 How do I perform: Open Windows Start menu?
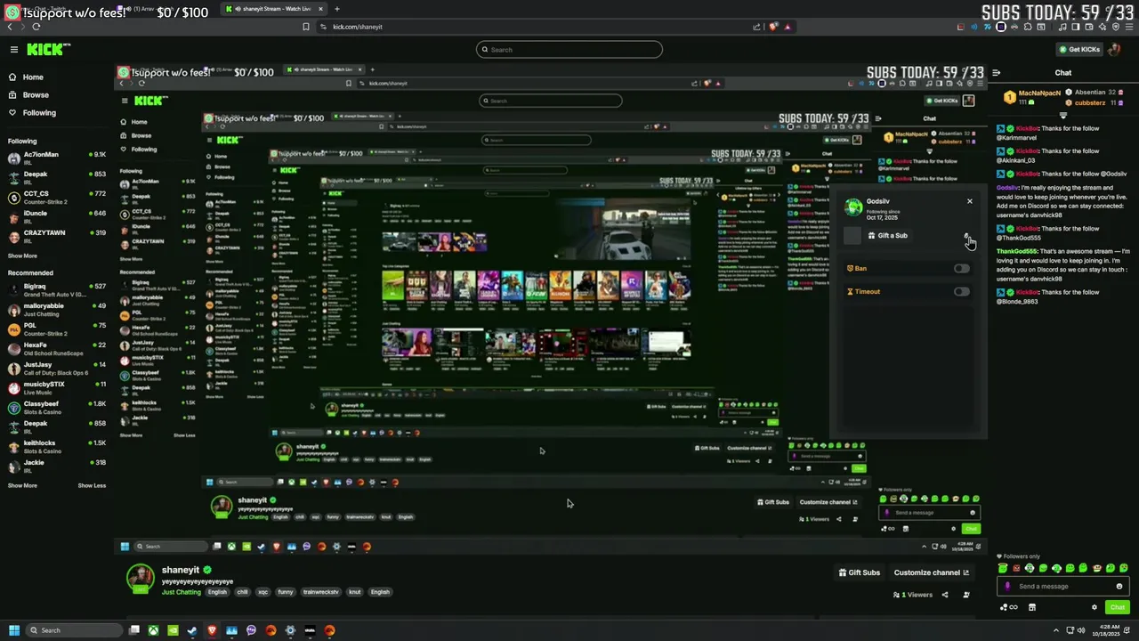coord(14,630)
